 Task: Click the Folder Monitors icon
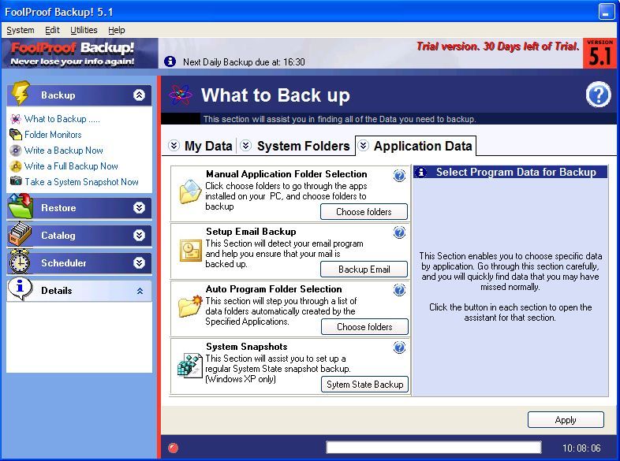pyautogui.click(x=16, y=135)
